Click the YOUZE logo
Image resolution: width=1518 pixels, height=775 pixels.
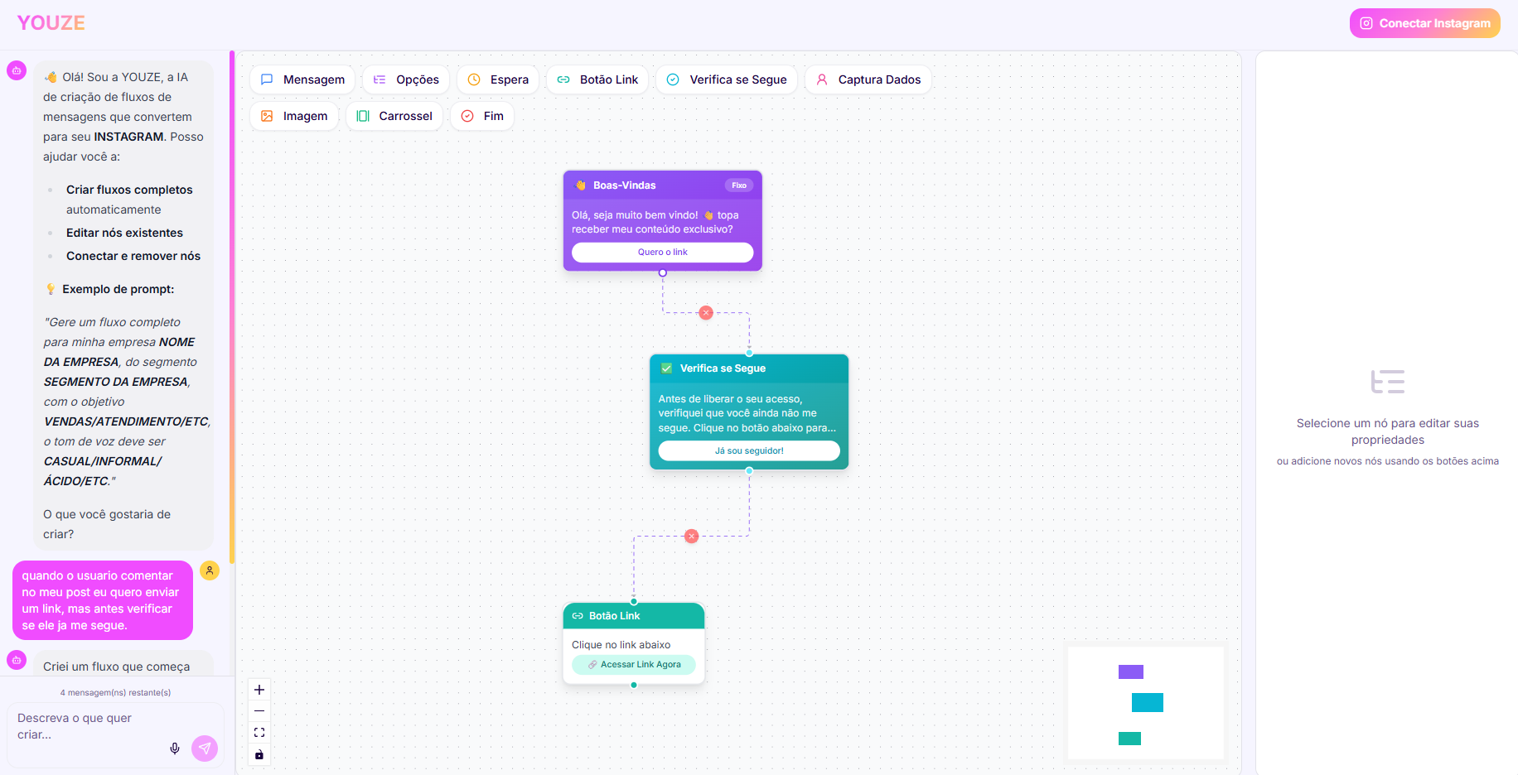point(51,23)
